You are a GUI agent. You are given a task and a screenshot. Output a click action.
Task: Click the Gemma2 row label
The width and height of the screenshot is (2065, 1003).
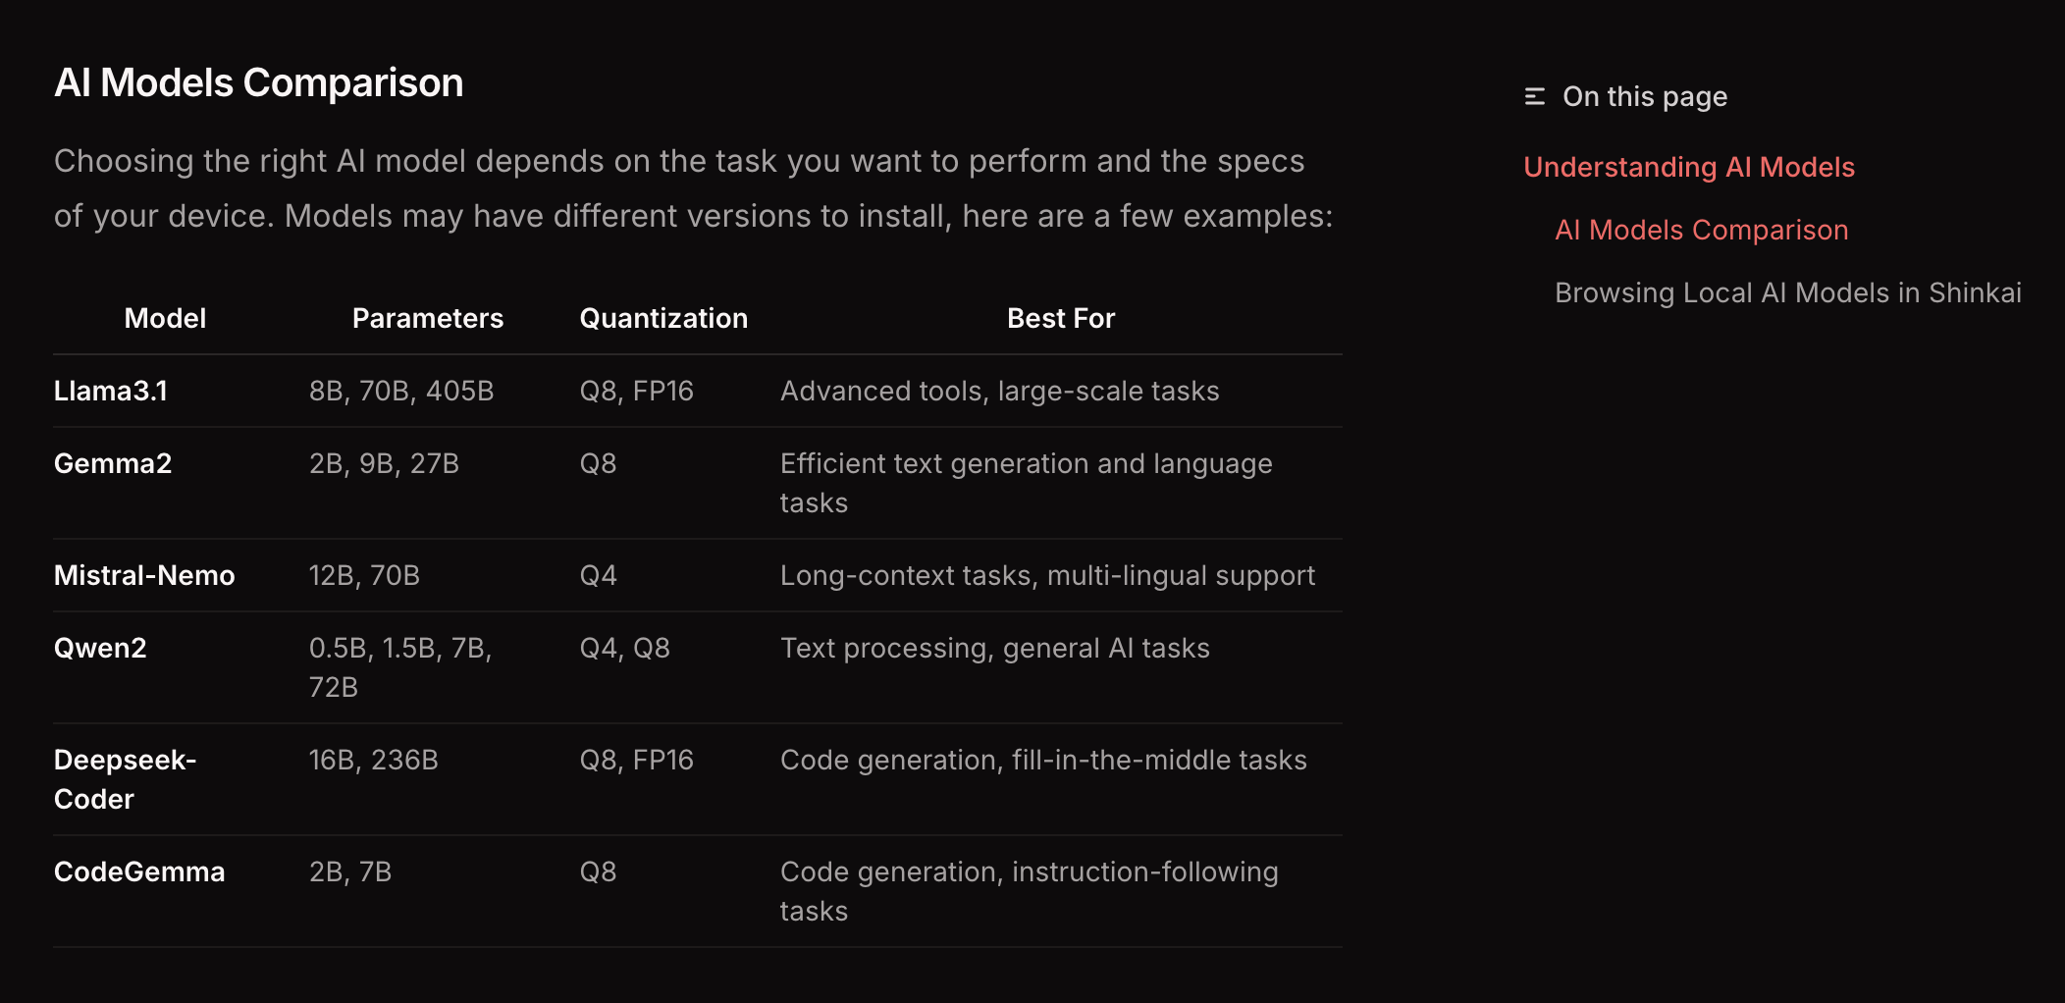tap(113, 463)
